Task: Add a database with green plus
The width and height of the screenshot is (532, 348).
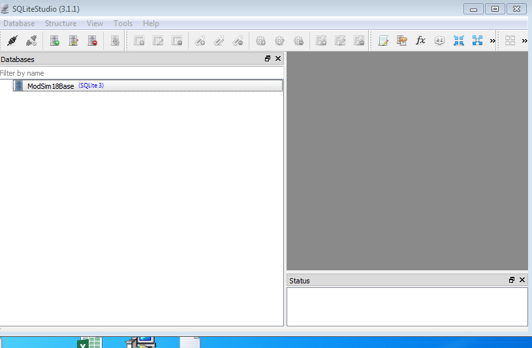Action: click(55, 40)
